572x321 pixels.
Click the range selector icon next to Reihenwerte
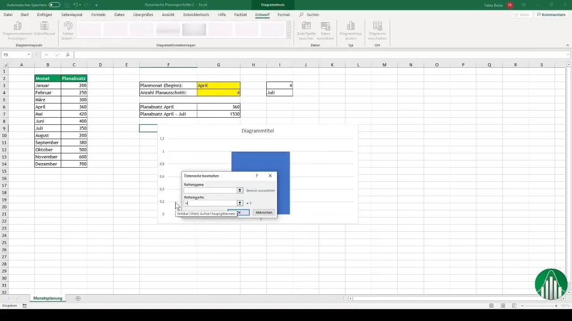[240, 203]
